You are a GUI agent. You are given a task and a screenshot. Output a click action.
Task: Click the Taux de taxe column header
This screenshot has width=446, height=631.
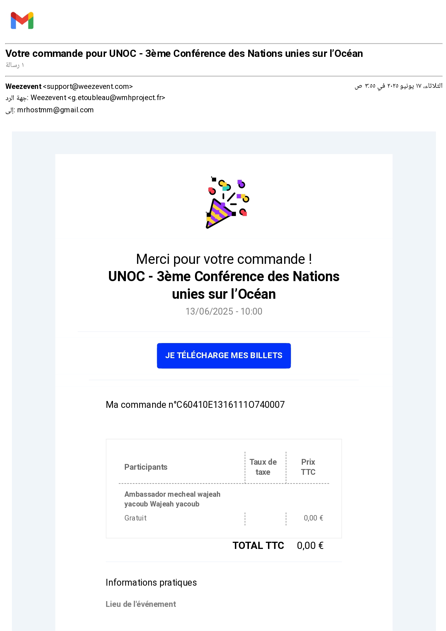pyautogui.click(x=263, y=467)
